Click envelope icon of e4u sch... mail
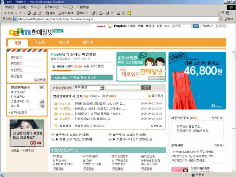 tap(56, 104)
